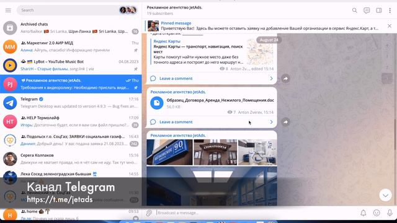The height and width of the screenshot is (223, 397).
Task: Close the pinned message bar
Action: point(390,26)
